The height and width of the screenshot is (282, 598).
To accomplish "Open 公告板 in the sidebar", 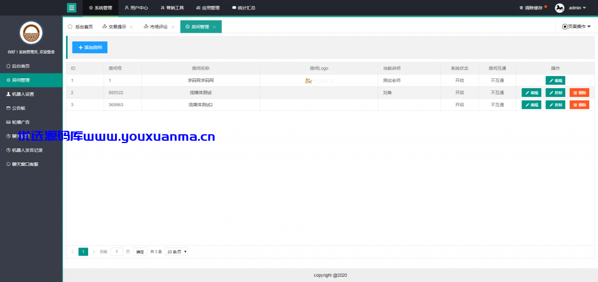I will coord(32,108).
